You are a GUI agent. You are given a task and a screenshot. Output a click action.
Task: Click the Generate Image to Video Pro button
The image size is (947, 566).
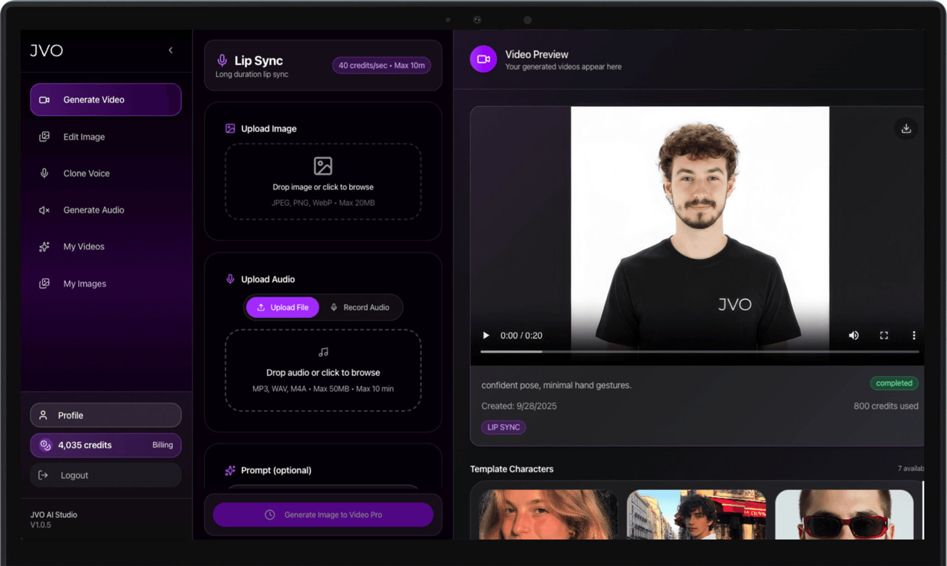pyautogui.click(x=323, y=514)
